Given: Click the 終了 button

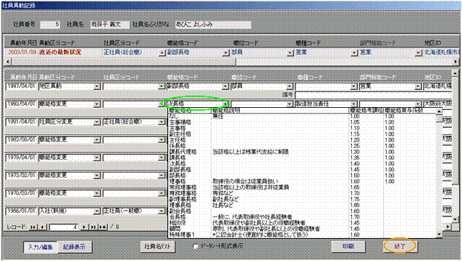Looking at the screenshot, I should [399, 246].
